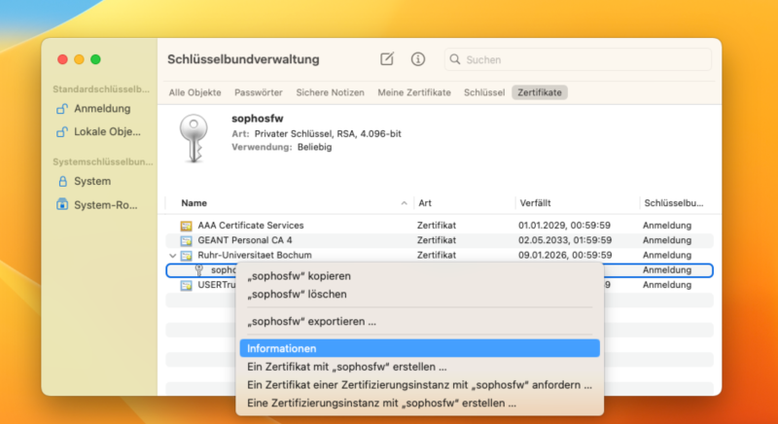Switch to the Schlüssel tab
778x424 pixels.
point(484,92)
